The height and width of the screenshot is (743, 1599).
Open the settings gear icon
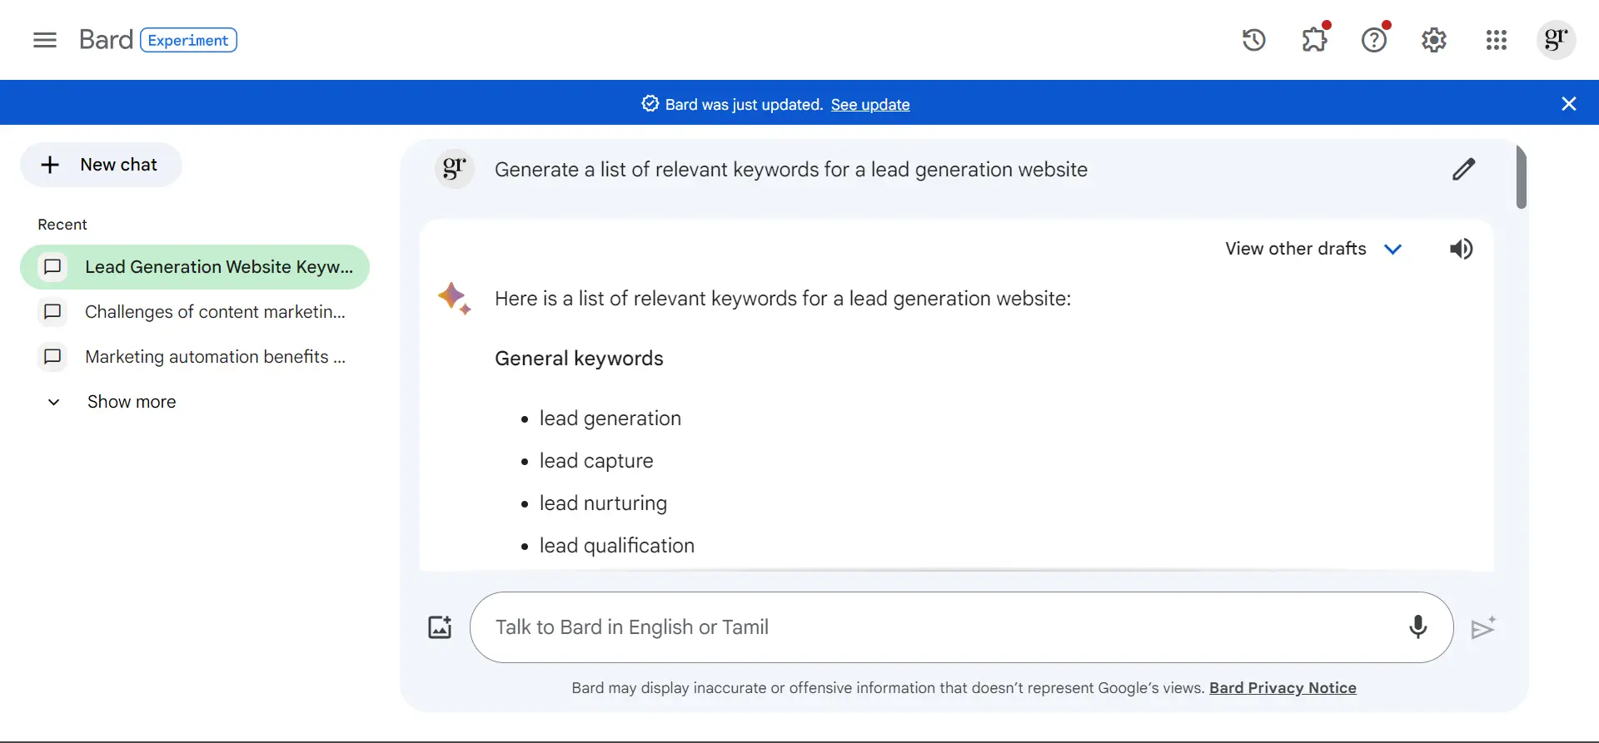point(1434,40)
